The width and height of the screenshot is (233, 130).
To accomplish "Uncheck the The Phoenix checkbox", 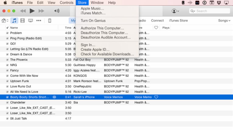I will 7,60.
